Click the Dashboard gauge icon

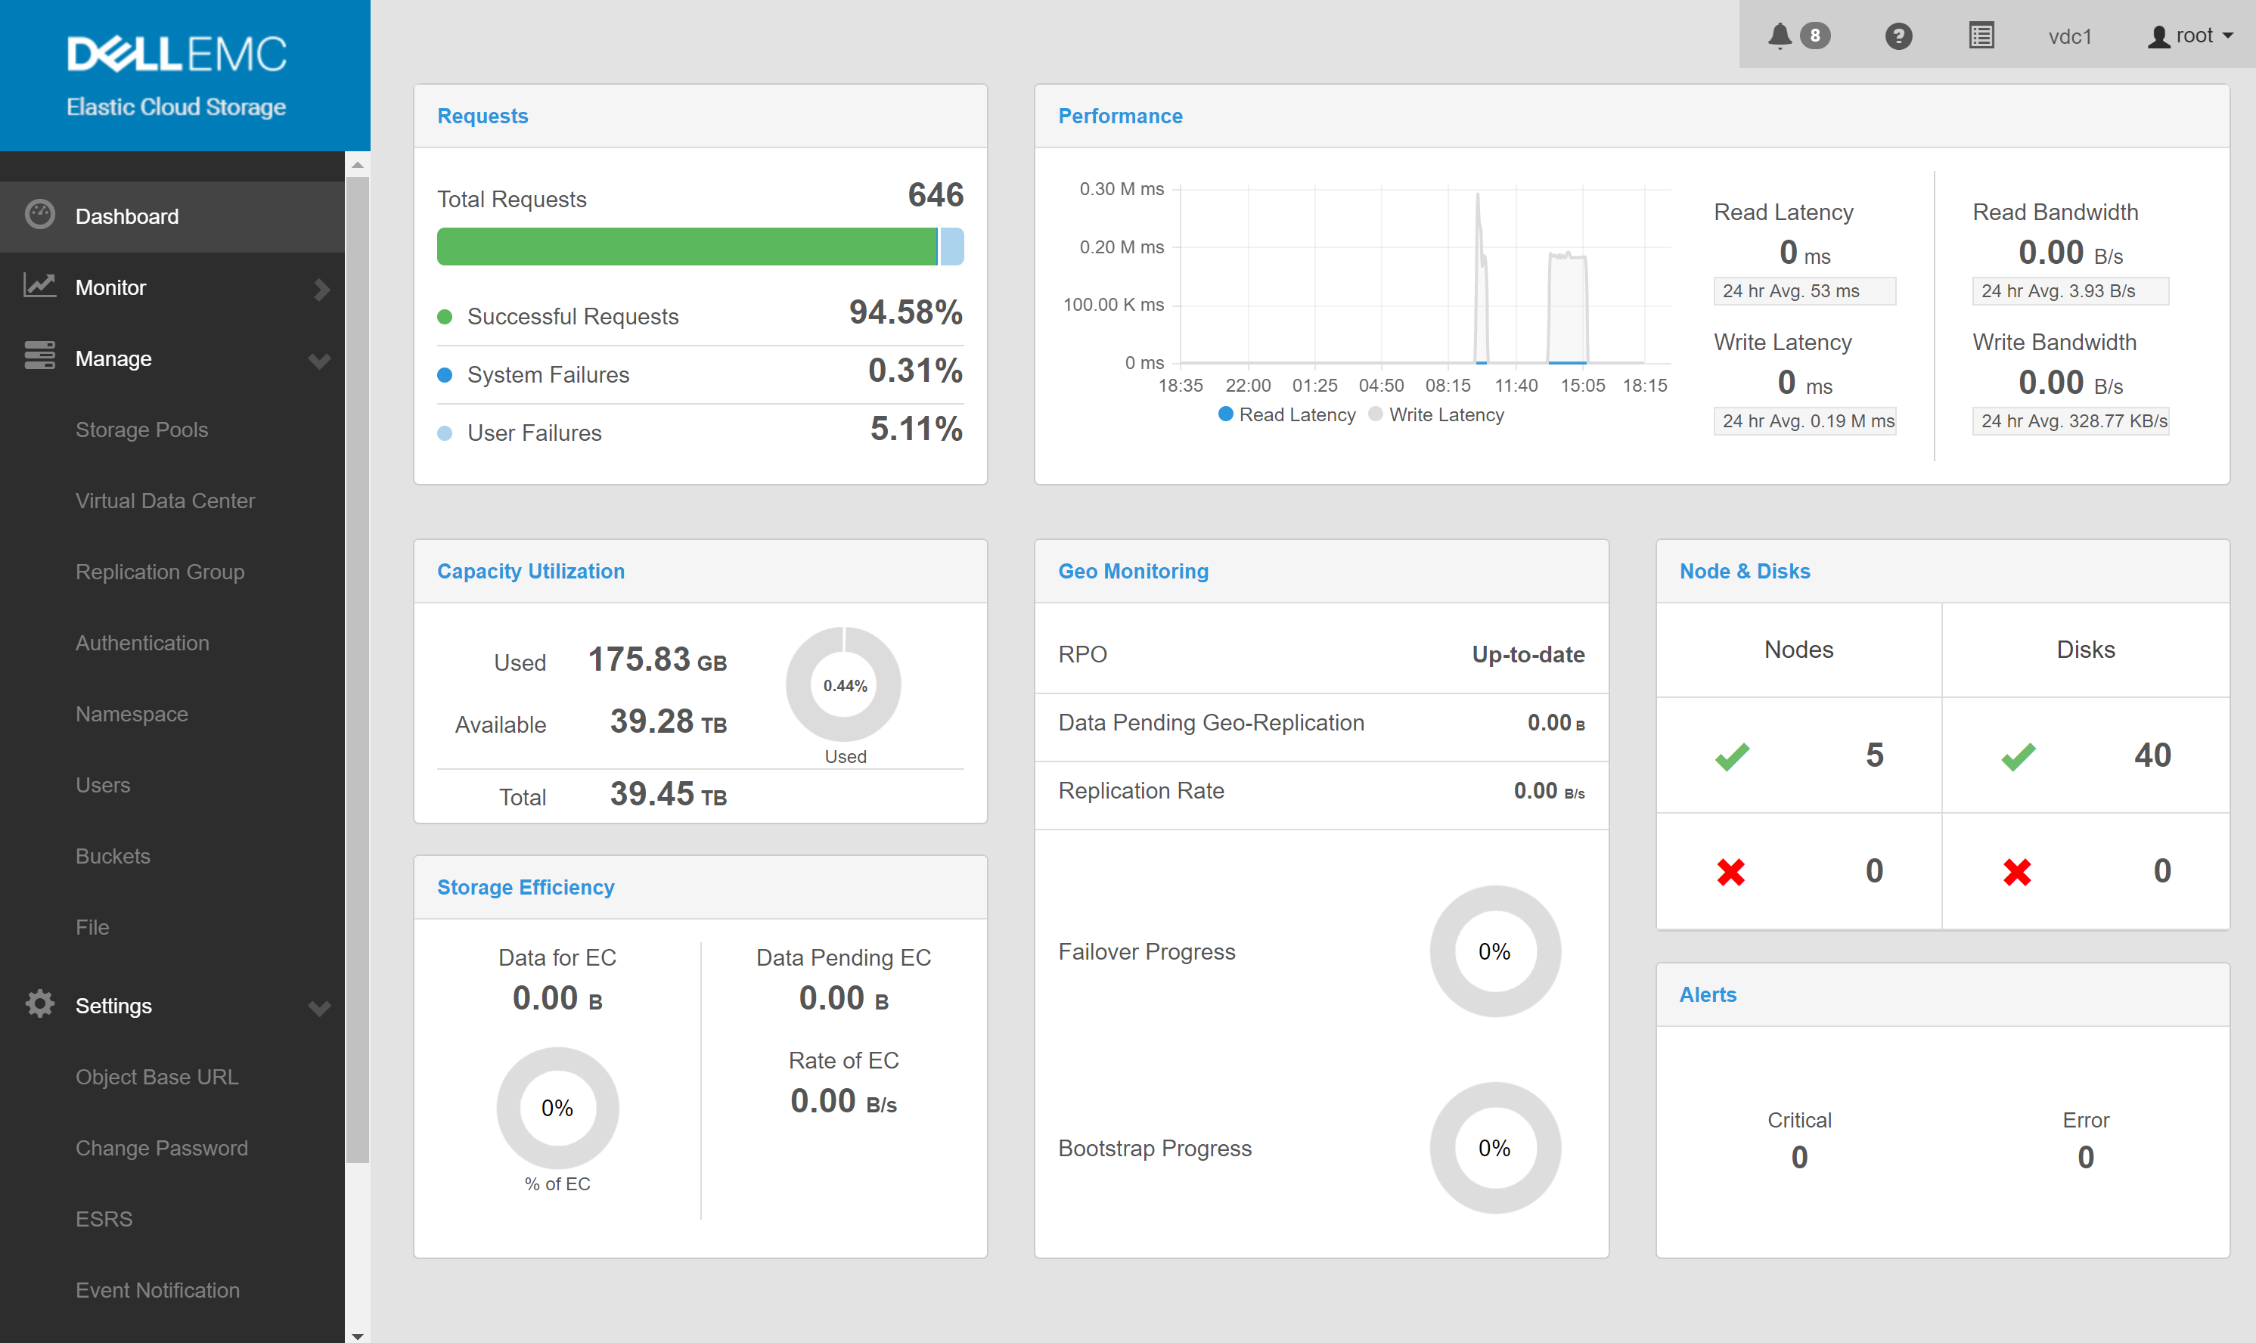click(40, 216)
